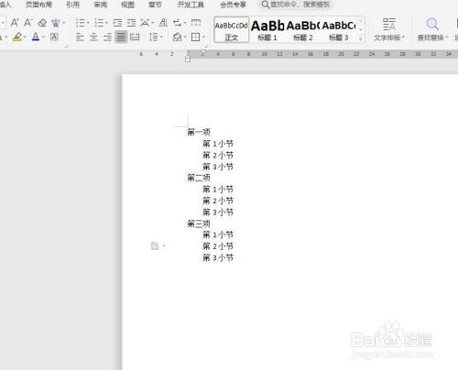The width and height of the screenshot is (458, 370).
Task: Open the line spacing tool
Action: click(153, 38)
